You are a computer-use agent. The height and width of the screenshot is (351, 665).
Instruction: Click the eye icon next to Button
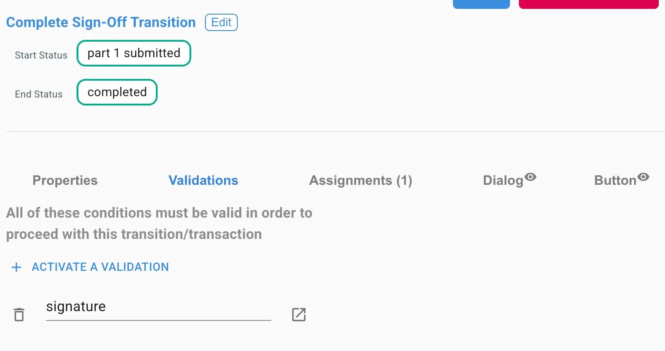click(644, 176)
